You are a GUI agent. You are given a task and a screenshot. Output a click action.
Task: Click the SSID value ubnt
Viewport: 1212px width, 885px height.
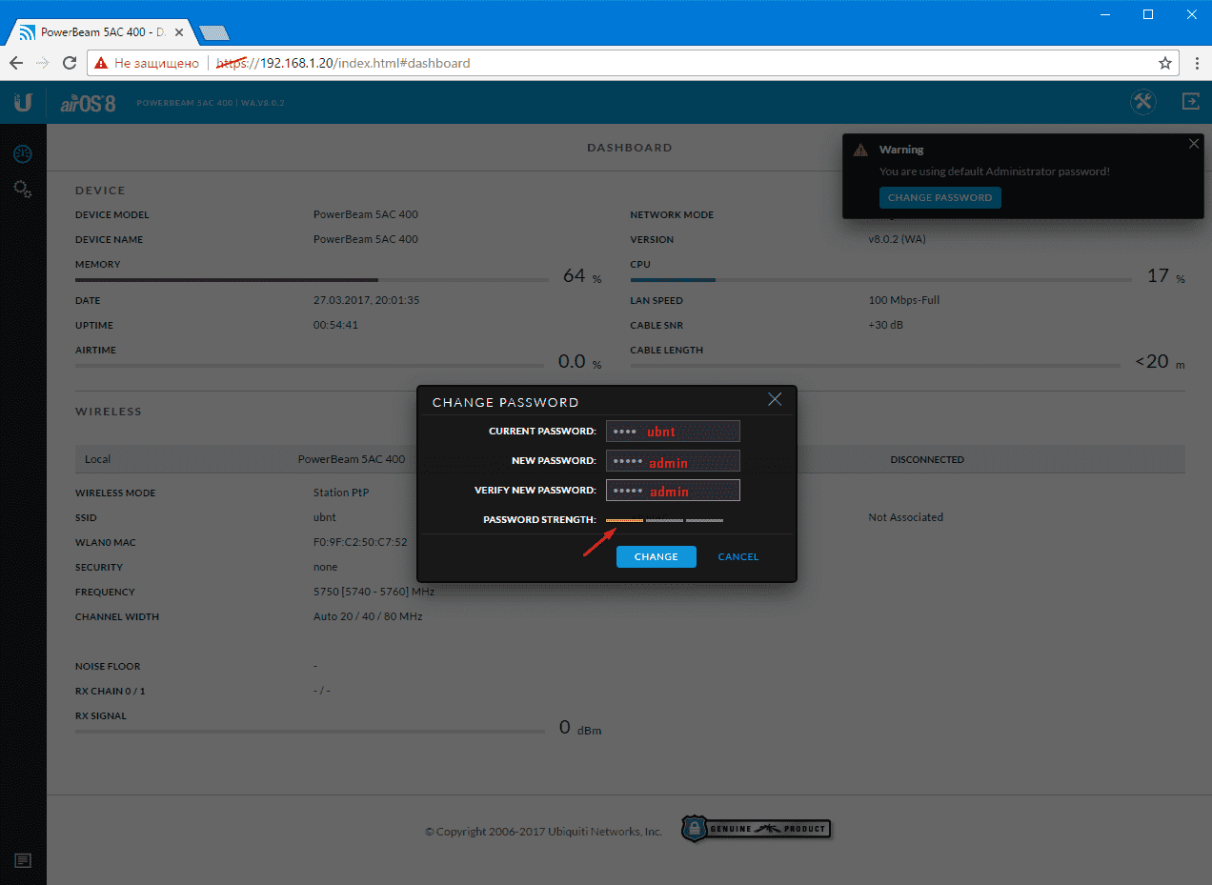pyautogui.click(x=325, y=517)
